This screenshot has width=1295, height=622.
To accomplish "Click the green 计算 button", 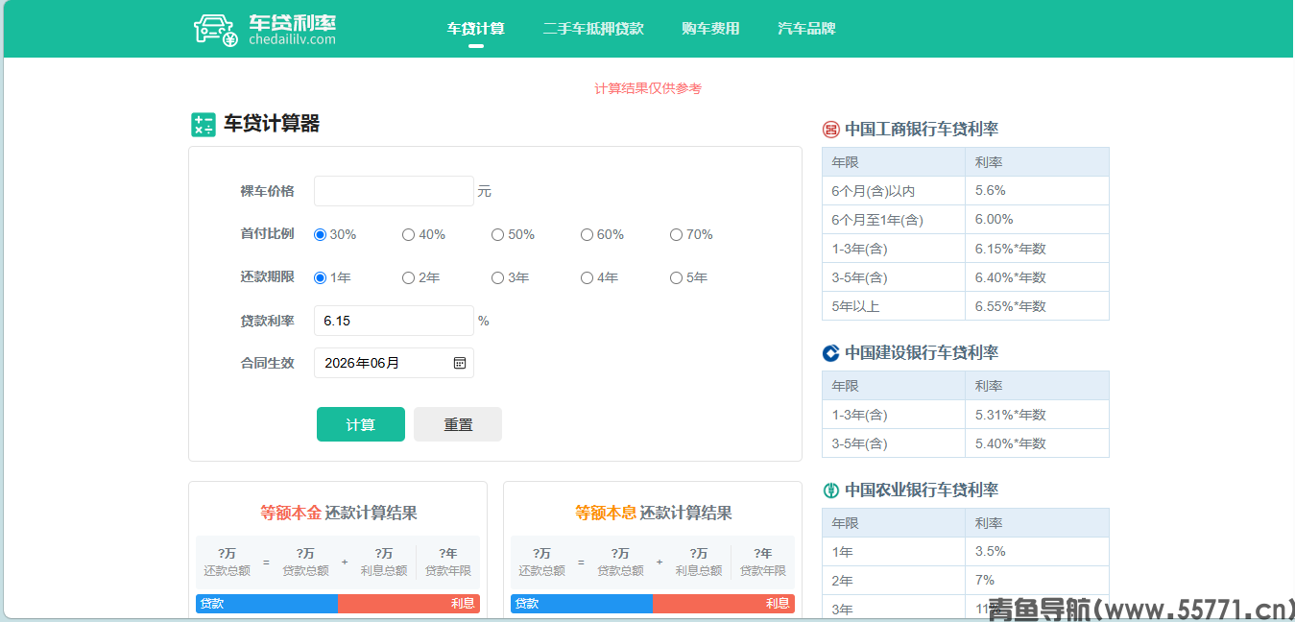I will (361, 424).
